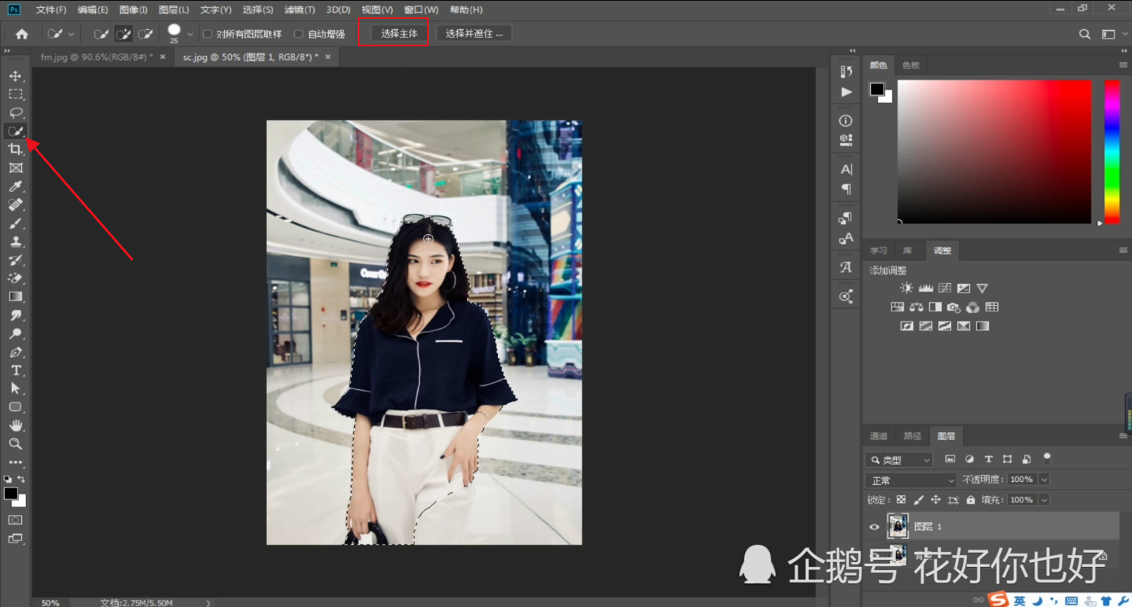The image size is (1132, 607).
Task: Choose Subtract from Selection brush mode
Action: (146, 34)
